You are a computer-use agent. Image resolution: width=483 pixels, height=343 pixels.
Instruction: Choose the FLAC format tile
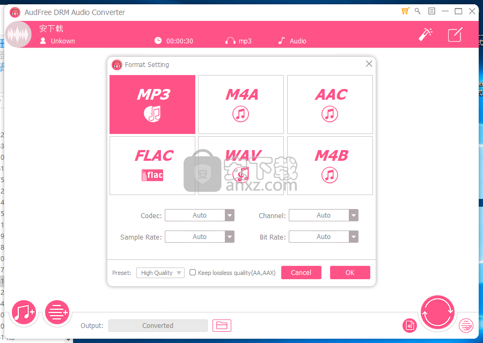[x=152, y=166]
